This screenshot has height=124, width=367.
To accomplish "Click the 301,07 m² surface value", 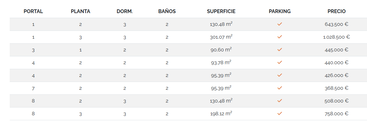I will 221,37.
